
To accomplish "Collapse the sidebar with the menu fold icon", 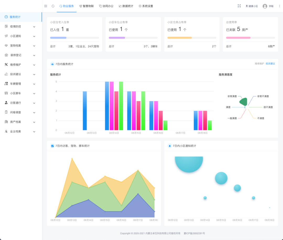I will pyautogui.click(x=46, y=6).
